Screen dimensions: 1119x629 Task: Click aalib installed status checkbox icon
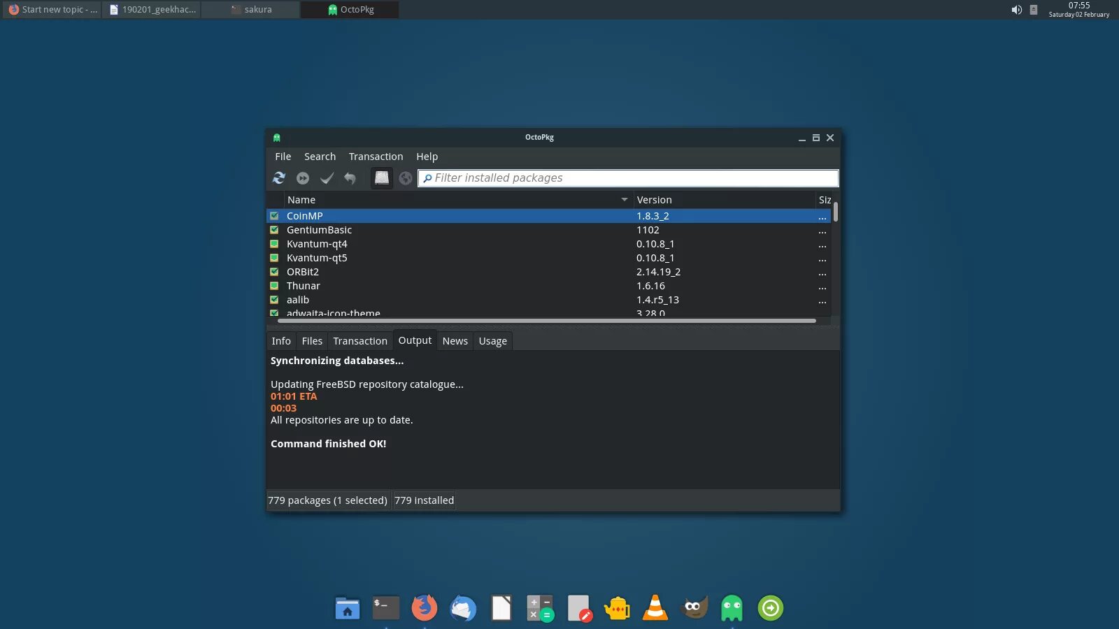(274, 300)
